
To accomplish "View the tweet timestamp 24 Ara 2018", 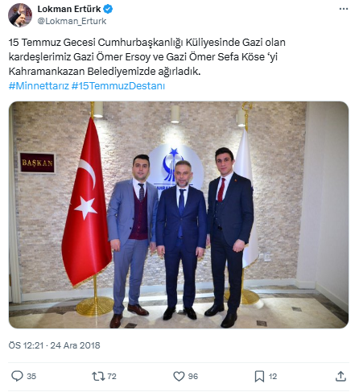I will point(75,345).
